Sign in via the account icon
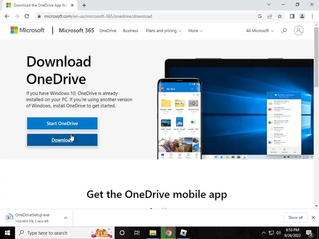Screen dimensions: 319x239 tap(299, 31)
